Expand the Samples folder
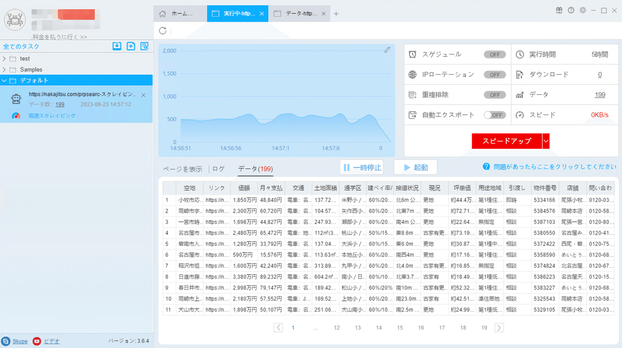Image resolution: width=622 pixels, height=348 pixels. [5, 69]
